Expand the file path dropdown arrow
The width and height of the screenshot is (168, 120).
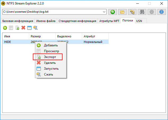click(104, 12)
